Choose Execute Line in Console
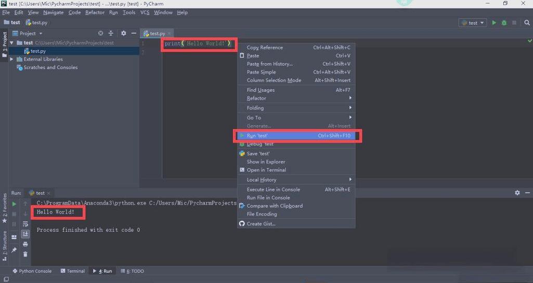This screenshot has width=533, height=283. [x=296, y=190]
